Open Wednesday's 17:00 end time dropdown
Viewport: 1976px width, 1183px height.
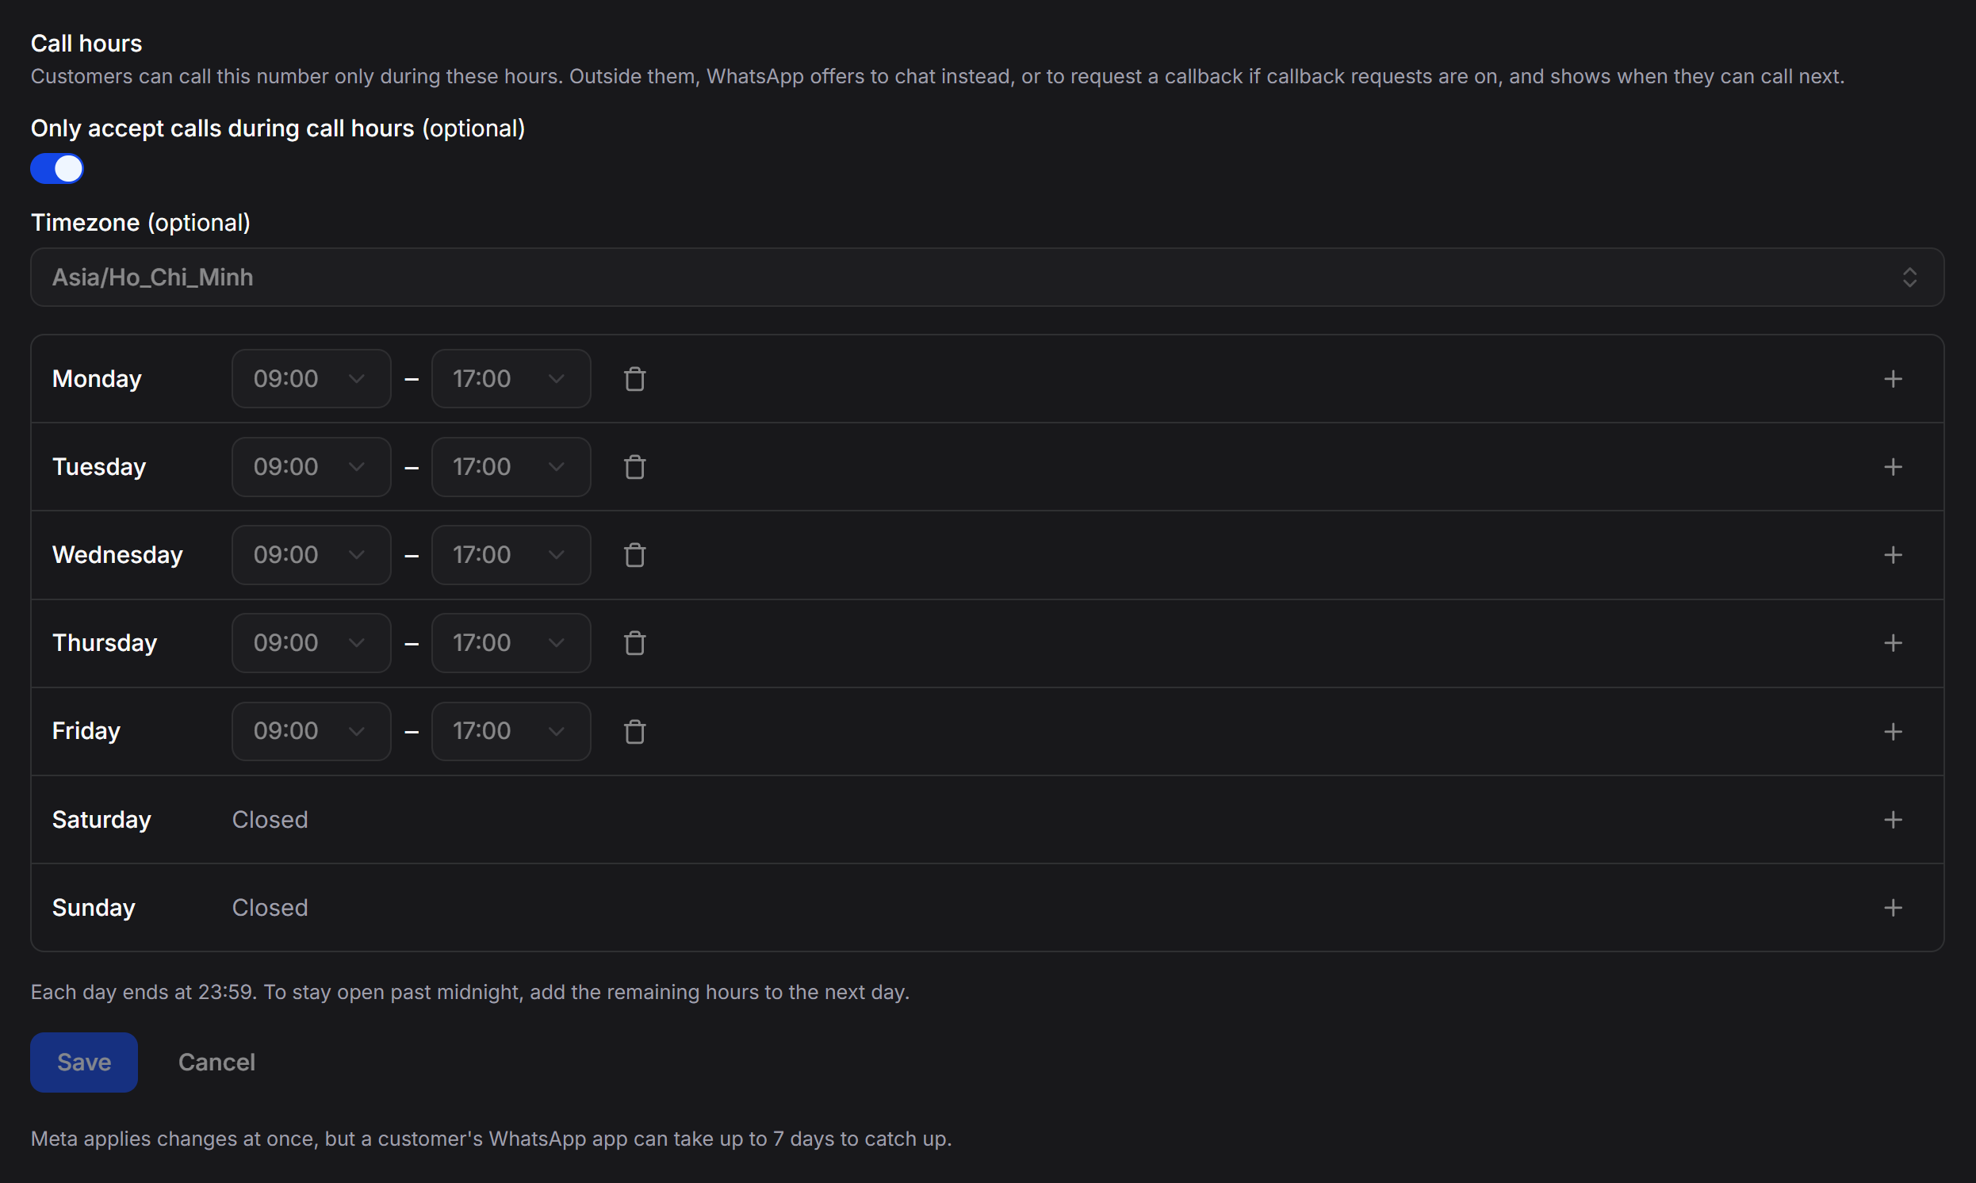511,555
